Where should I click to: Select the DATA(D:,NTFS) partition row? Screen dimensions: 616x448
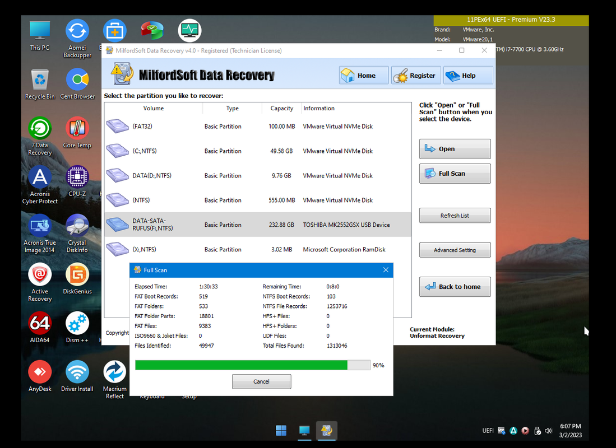(258, 175)
